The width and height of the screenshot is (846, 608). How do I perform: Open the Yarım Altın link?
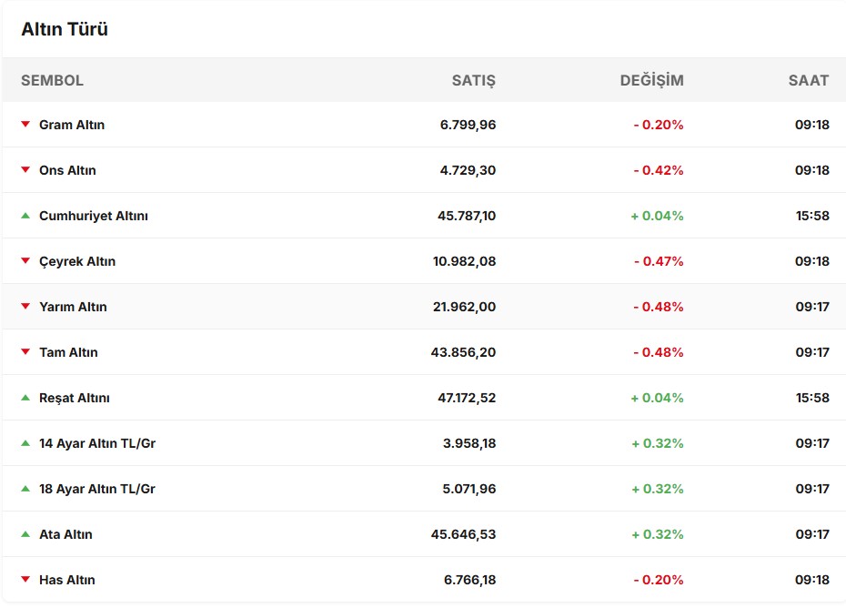(73, 307)
